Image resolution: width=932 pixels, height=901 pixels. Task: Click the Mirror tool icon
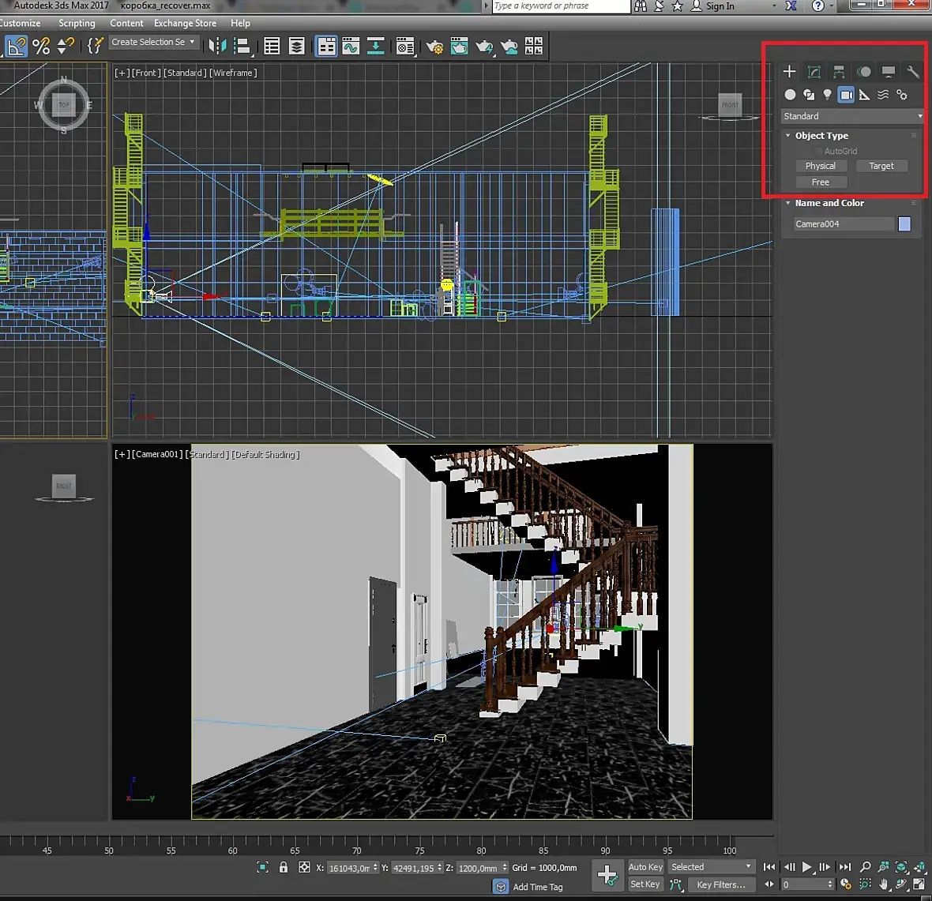(217, 47)
